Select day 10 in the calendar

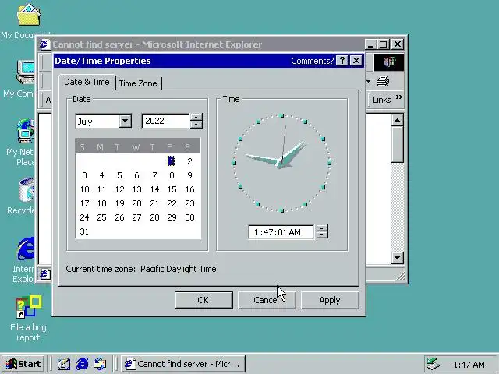85,189
